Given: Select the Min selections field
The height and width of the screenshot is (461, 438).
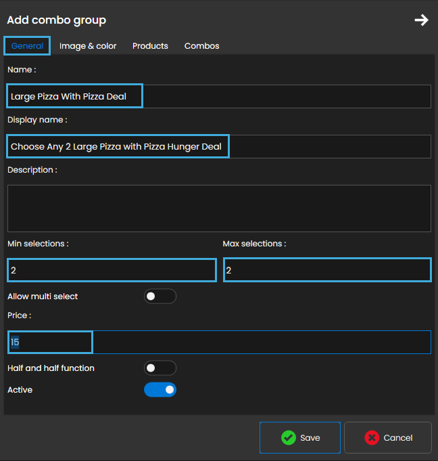Looking at the screenshot, I should click(x=112, y=270).
